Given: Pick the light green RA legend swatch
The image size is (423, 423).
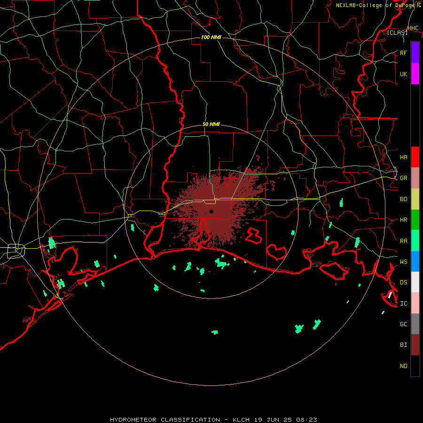Looking at the screenshot, I should [x=415, y=241].
